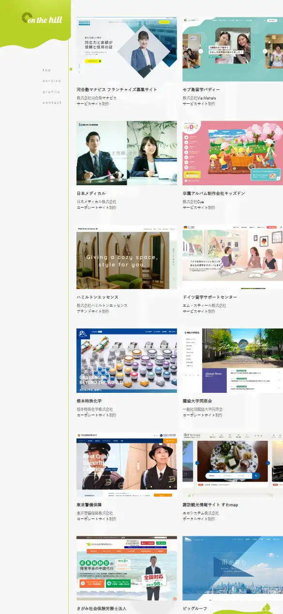The width and height of the screenshot is (283, 614).
Task: Open the さがみ社会保険労務士法人 thumbnail
Action: pyautogui.click(x=126, y=568)
